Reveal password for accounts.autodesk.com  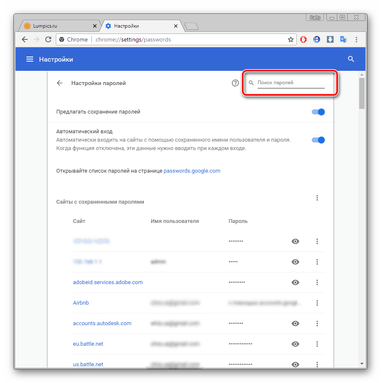tap(295, 323)
